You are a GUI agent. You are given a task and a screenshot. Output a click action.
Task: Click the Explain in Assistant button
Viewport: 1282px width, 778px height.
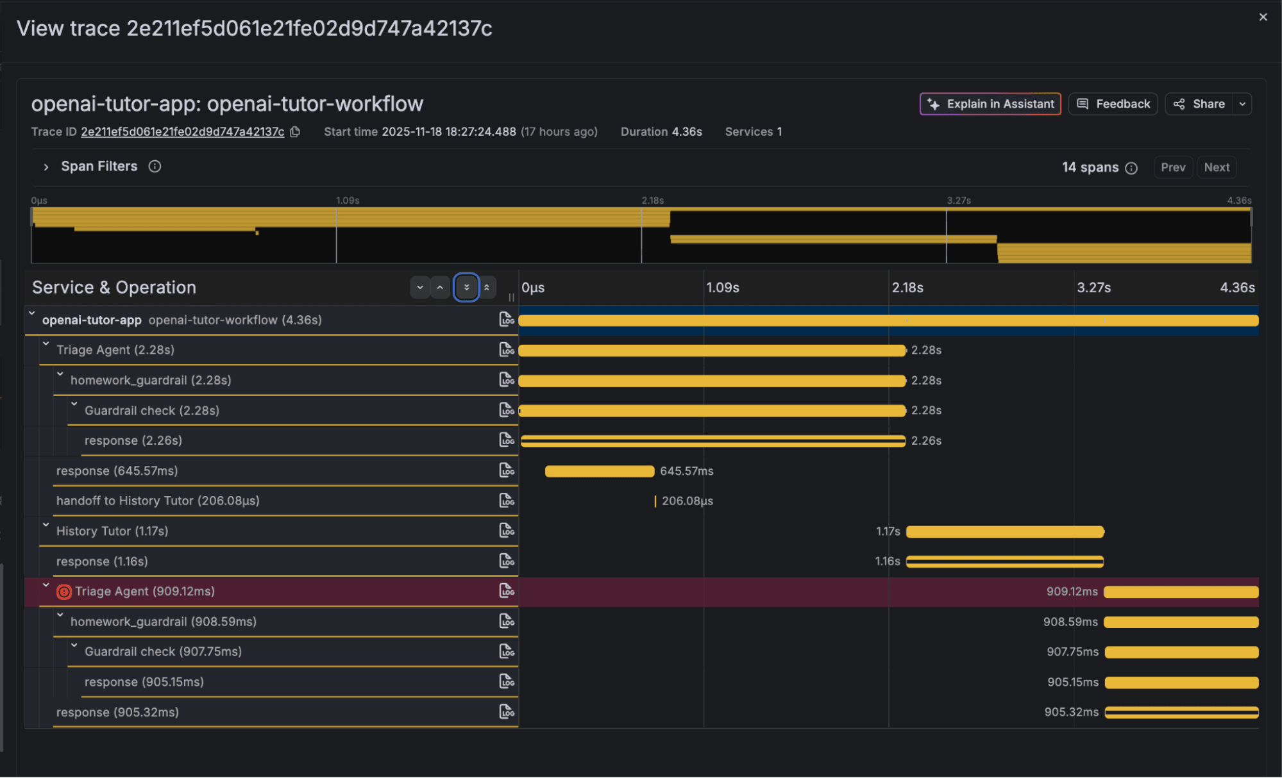point(990,104)
